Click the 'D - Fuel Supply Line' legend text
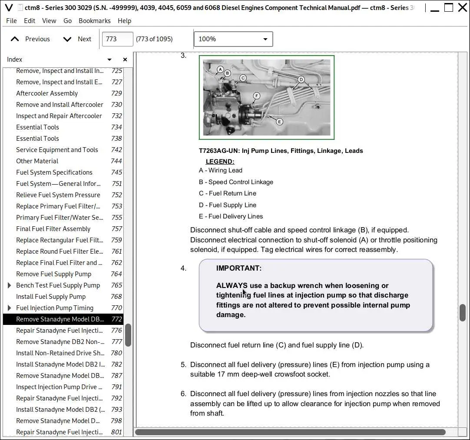Viewport: 470px width, 440px height. [x=228, y=205]
